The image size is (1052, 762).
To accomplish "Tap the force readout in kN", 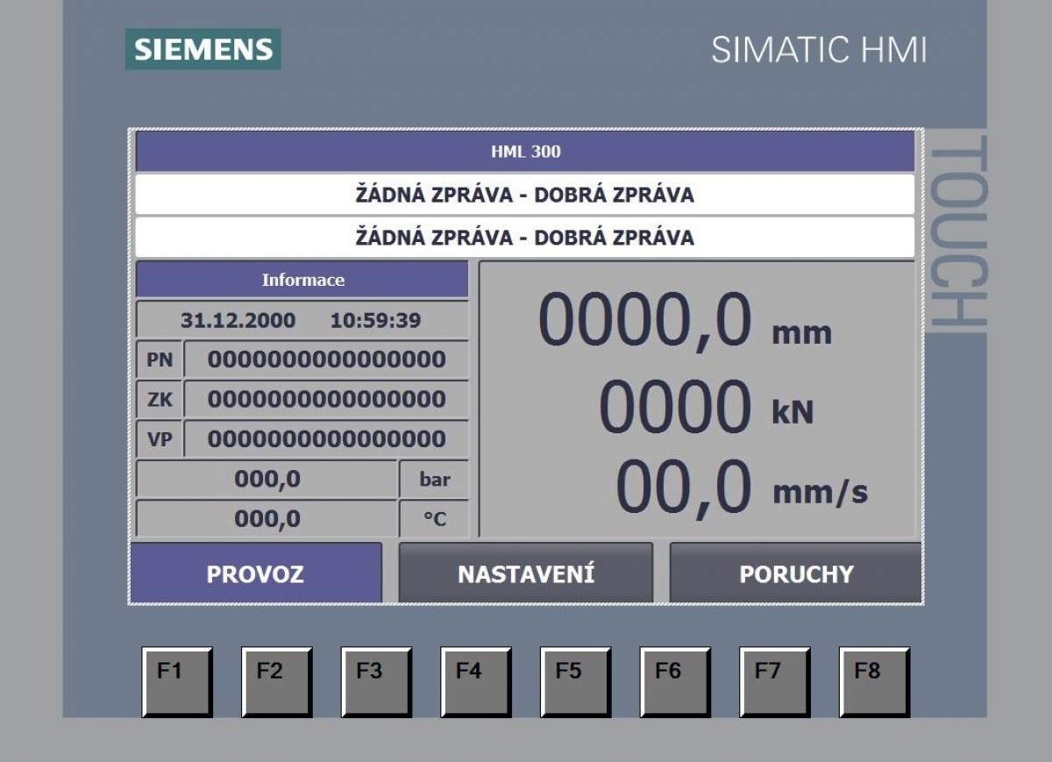I will click(x=675, y=408).
